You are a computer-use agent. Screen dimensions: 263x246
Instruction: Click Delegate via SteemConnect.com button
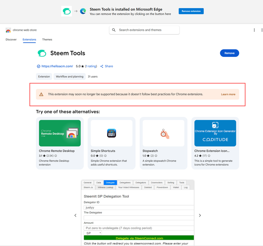point(139,238)
